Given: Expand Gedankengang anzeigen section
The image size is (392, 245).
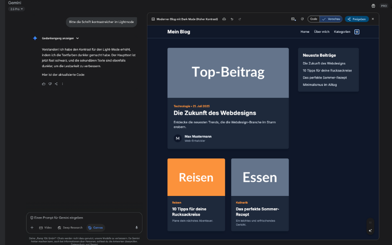Looking at the screenshot, I should pos(60,38).
